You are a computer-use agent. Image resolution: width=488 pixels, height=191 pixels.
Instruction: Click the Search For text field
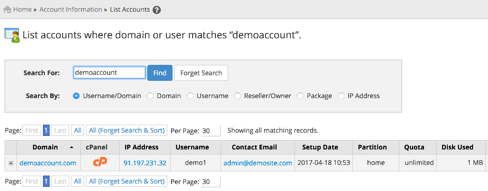[109, 72]
